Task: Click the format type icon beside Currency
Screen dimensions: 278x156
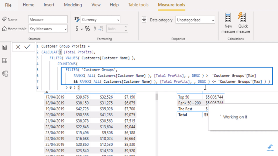Action: pos(77,19)
